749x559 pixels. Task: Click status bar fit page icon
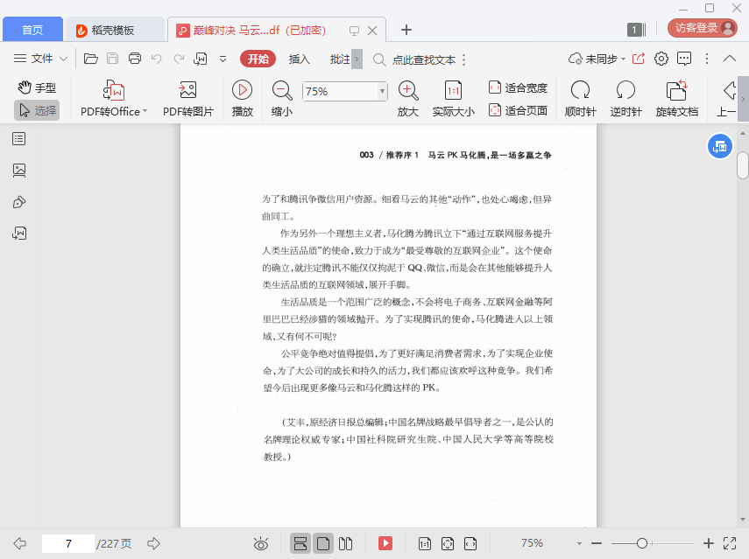[448, 543]
